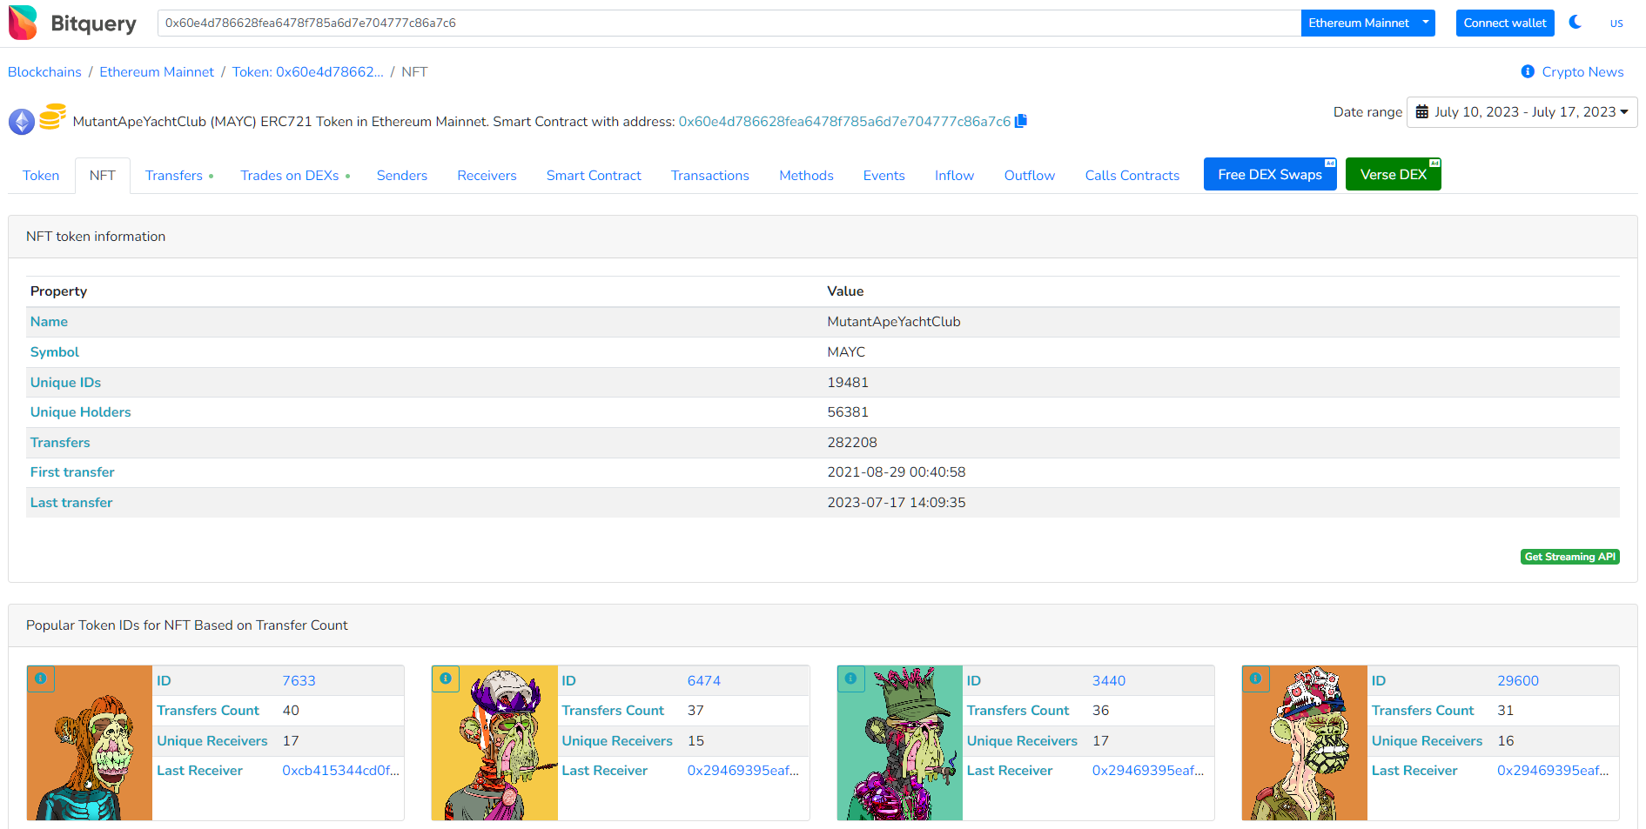Open the Token: 0x60e4d78662... breadcrumb
This screenshot has height=829, width=1646.
pos(308,71)
